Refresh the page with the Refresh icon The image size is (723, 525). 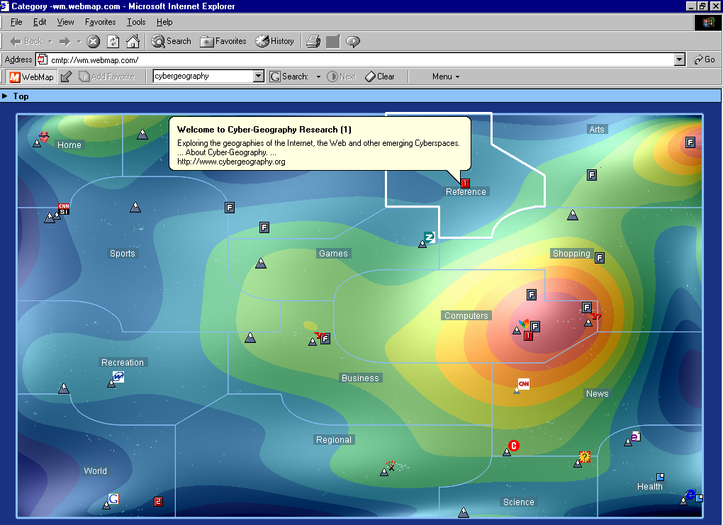113,42
